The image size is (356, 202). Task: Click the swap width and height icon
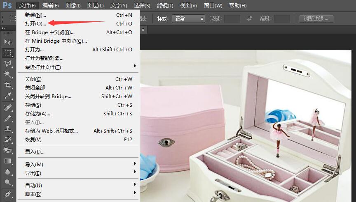click(249, 18)
